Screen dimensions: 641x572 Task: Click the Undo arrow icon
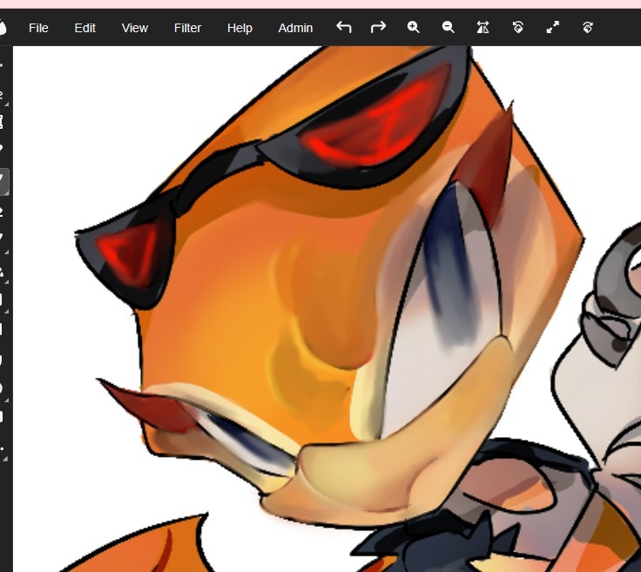(x=344, y=28)
